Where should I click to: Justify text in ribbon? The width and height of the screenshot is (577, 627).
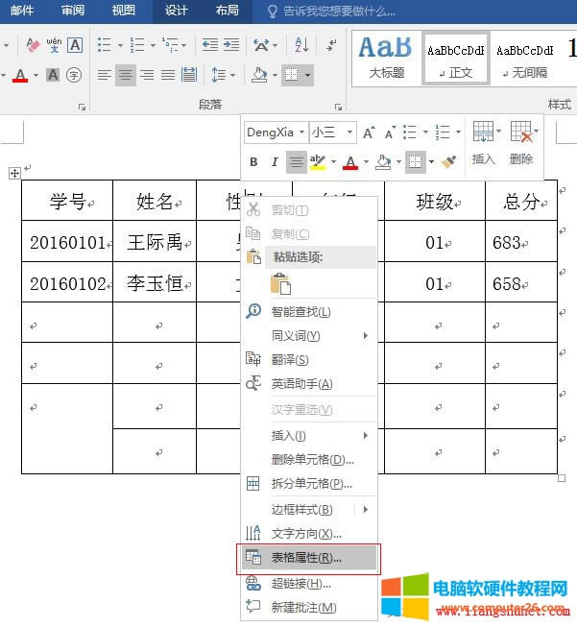[x=168, y=75]
